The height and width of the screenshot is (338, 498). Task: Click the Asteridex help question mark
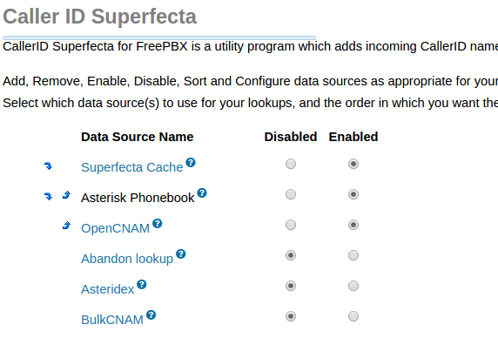coord(142,284)
